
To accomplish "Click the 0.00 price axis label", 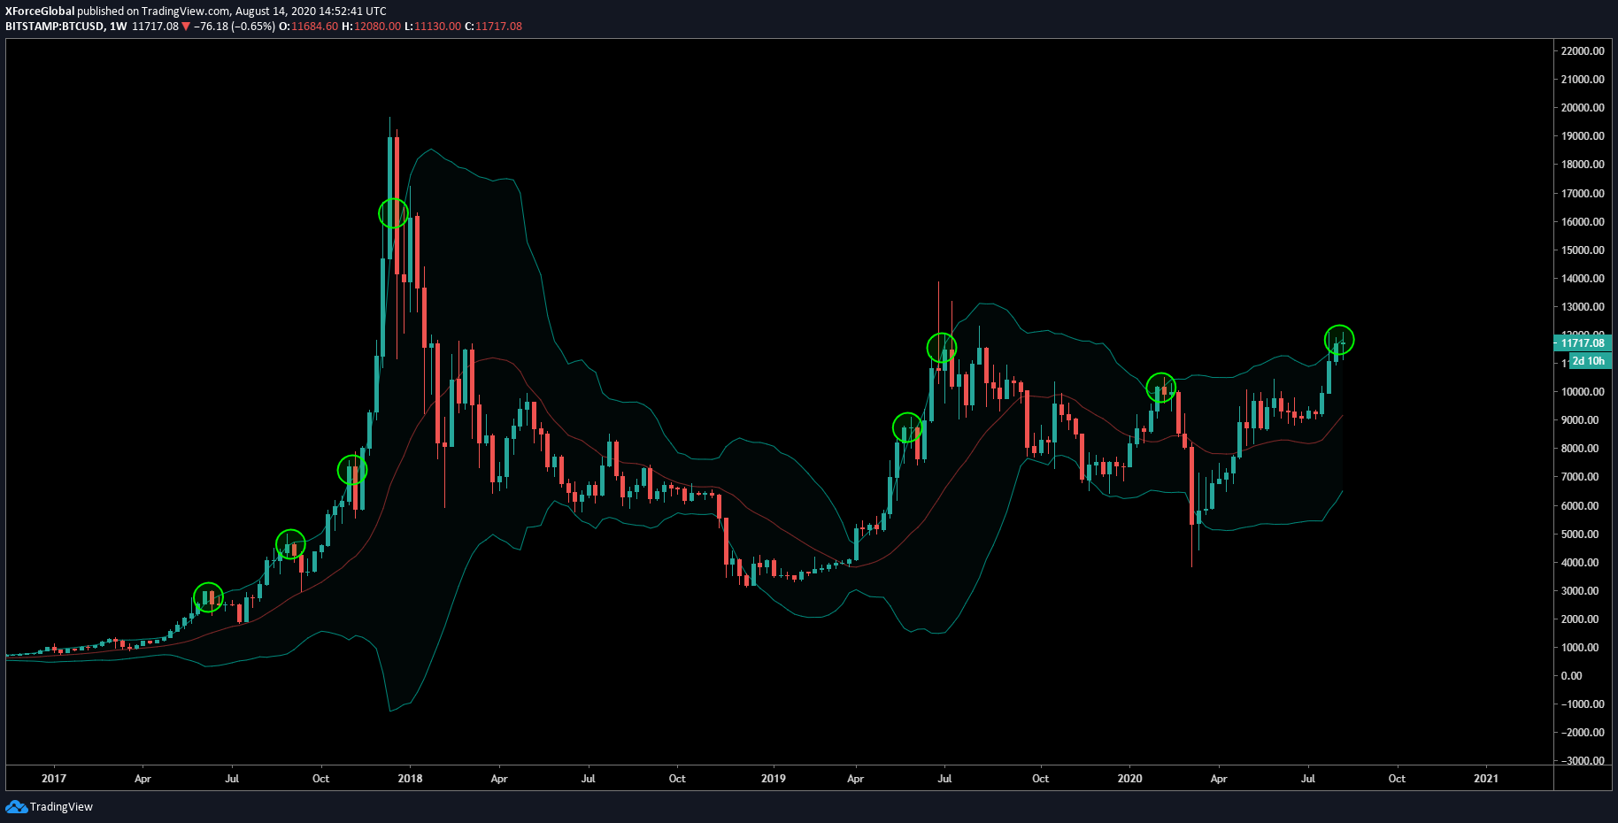I will point(1571,675).
